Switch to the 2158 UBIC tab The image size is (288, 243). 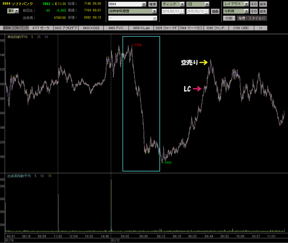[x=241, y=28]
